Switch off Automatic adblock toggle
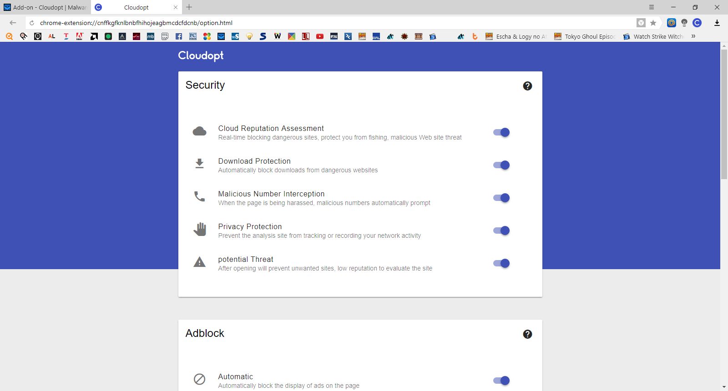The width and height of the screenshot is (728, 391). [501, 381]
